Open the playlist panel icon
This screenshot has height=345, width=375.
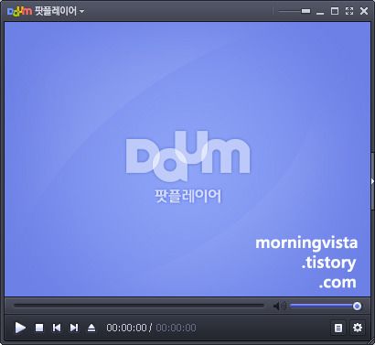[x=338, y=328]
